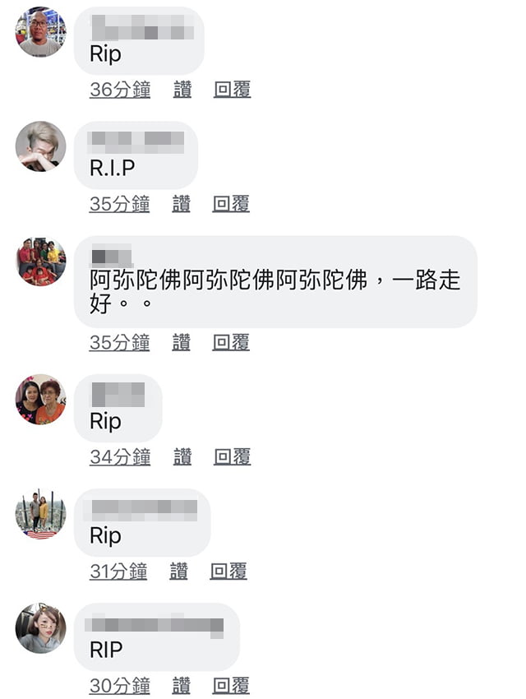Open the avatar showing two women together
The height and width of the screenshot is (699, 526).
tap(40, 399)
